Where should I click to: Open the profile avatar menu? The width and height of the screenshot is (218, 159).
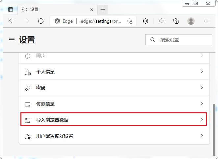(x=191, y=21)
